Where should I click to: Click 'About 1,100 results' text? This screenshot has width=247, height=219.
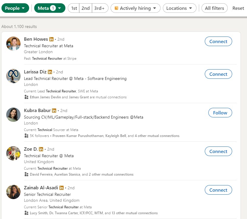point(19,26)
